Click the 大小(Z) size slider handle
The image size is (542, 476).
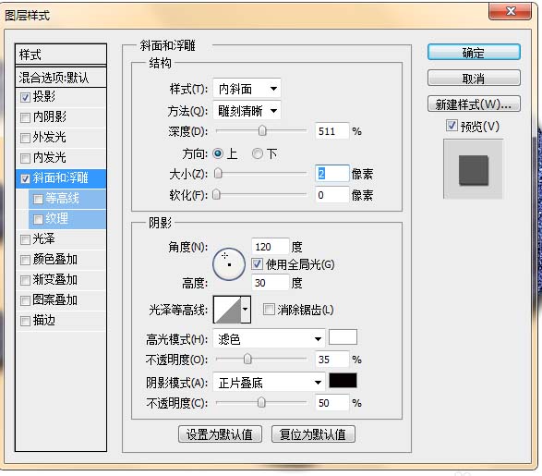click(218, 174)
